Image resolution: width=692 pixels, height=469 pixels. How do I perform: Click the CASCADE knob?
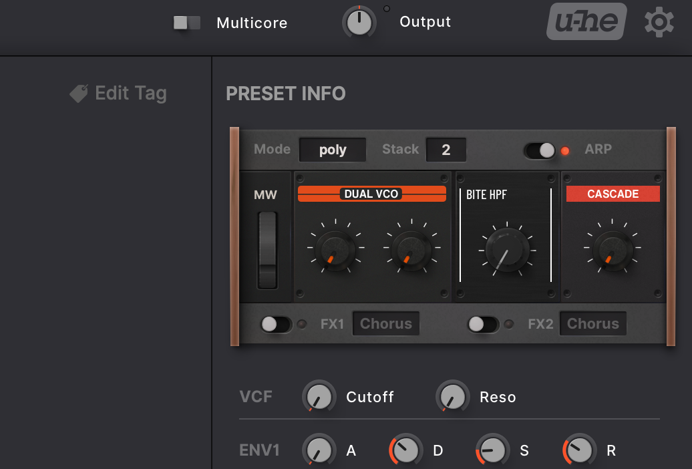click(x=613, y=250)
